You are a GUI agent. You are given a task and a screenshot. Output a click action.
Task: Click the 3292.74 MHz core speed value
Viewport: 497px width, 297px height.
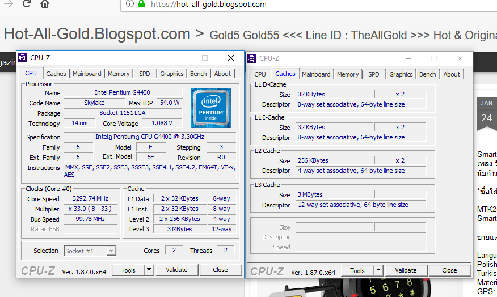(x=90, y=198)
